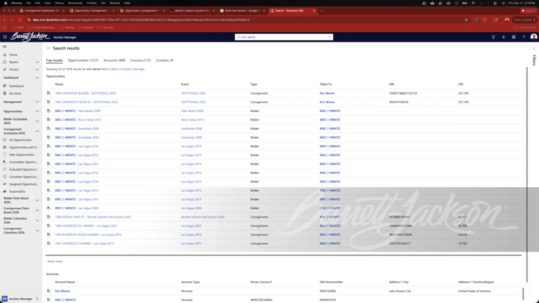Expand the Filters panel chevron
Screen dimensions: 539x303
point(534,48)
